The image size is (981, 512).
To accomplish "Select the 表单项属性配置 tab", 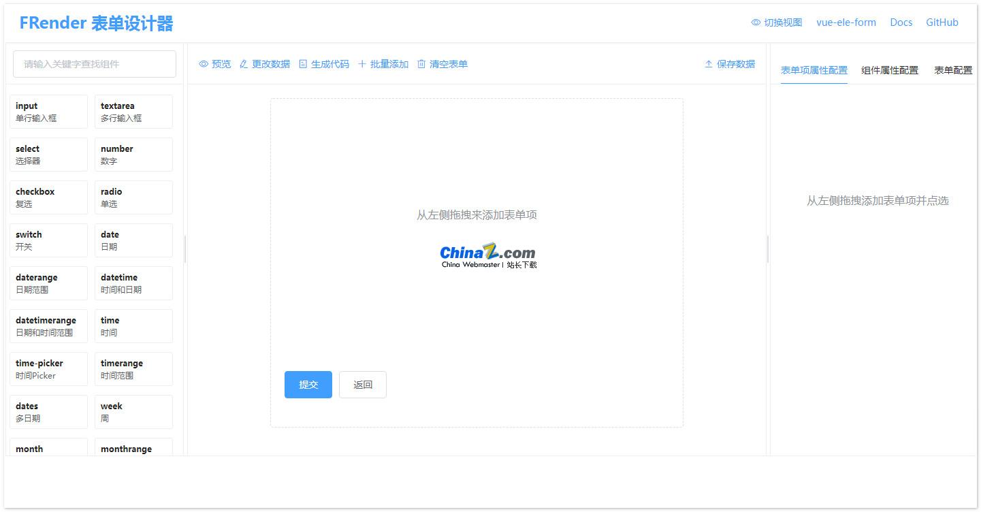I will [x=814, y=69].
